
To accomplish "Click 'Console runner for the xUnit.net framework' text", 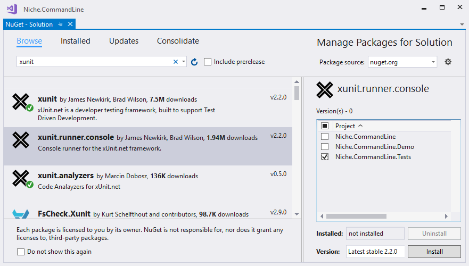I will pyautogui.click(x=100, y=148).
